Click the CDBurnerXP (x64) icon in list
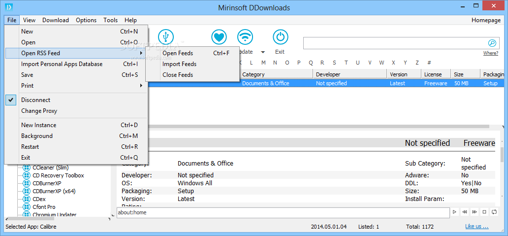Screen dimensions: 508x236 (27, 191)
